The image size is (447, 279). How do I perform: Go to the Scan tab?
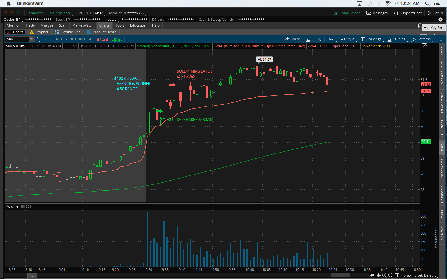click(63, 25)
